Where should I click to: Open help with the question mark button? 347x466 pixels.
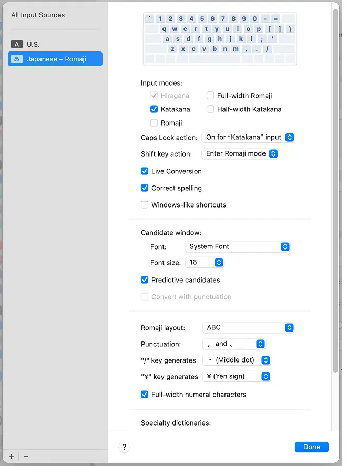(x=124, y=447)
